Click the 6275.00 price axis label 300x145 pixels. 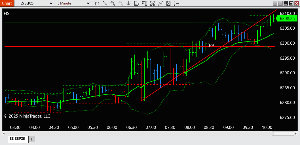287,118
